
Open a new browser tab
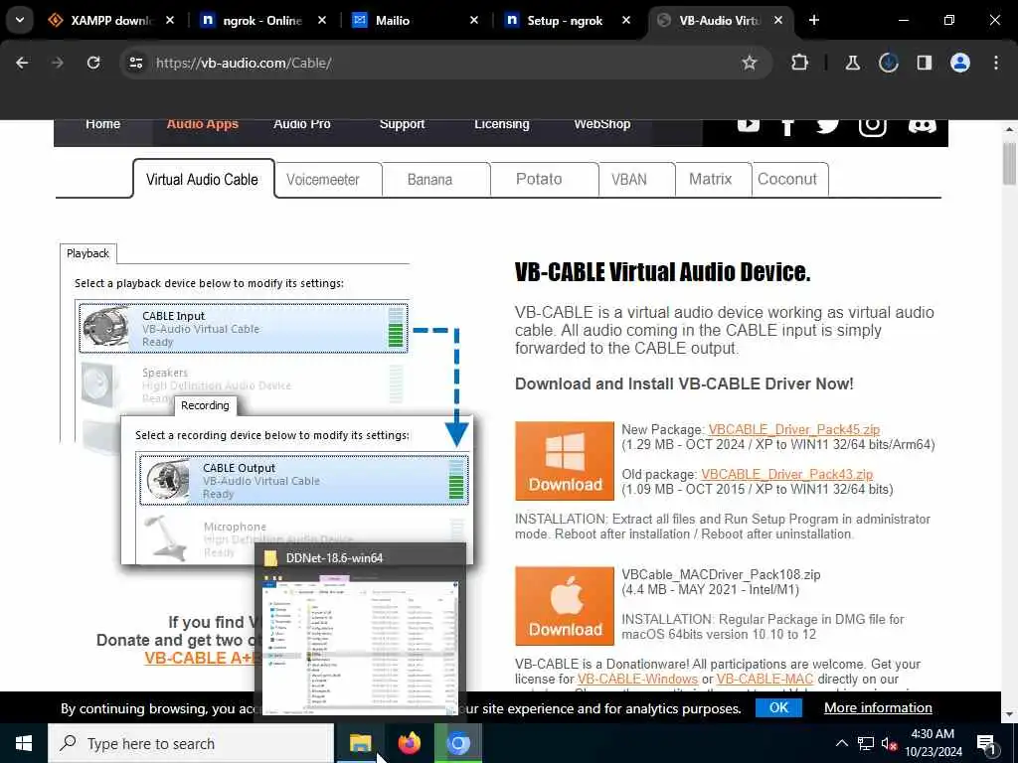click(813, 20)
